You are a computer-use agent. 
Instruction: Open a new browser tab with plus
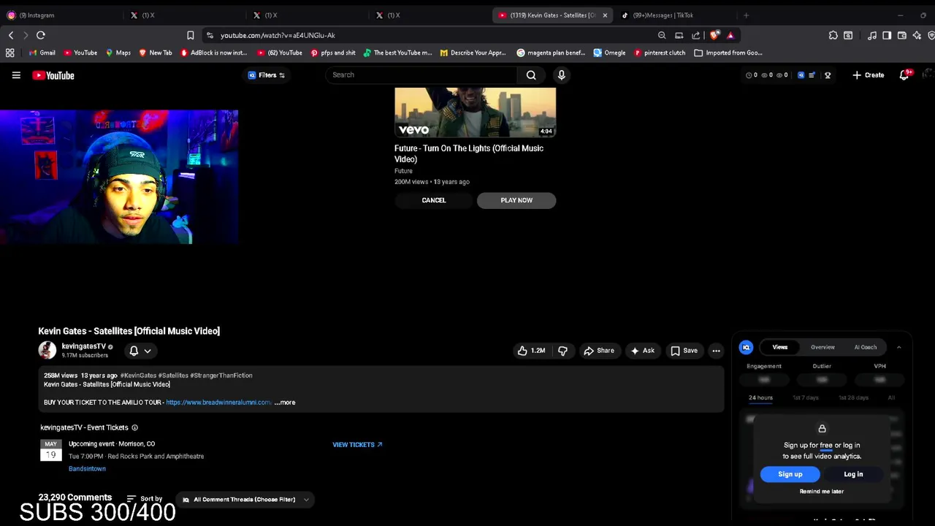coord(746,15)
